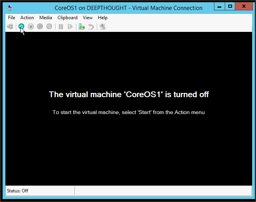Open the View menu
Viewport: 256px width, 202px height.
click(88, 18)
